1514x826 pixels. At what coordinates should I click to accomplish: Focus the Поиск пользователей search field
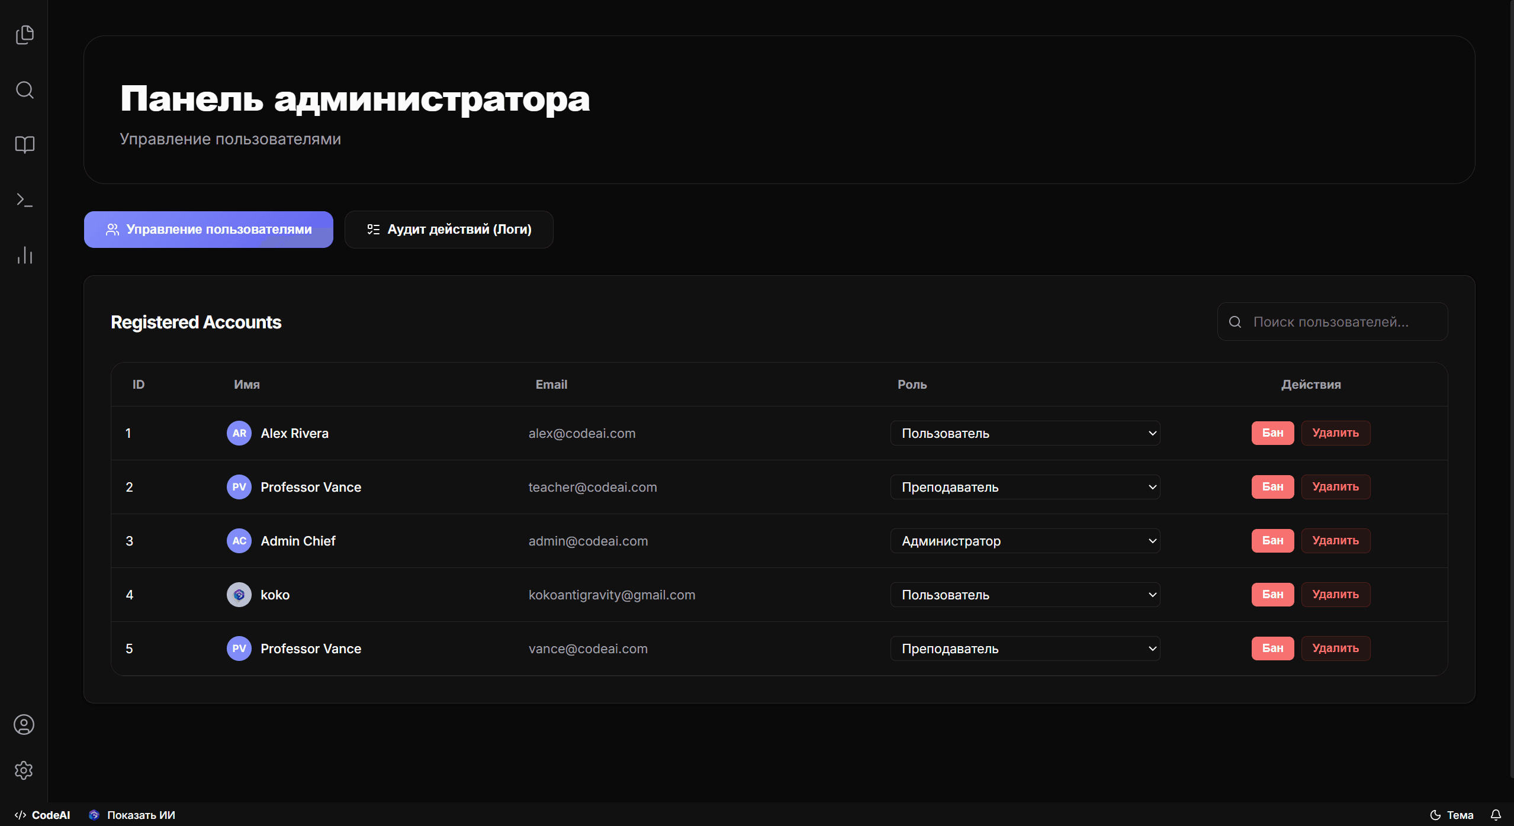pos(1332,322)
